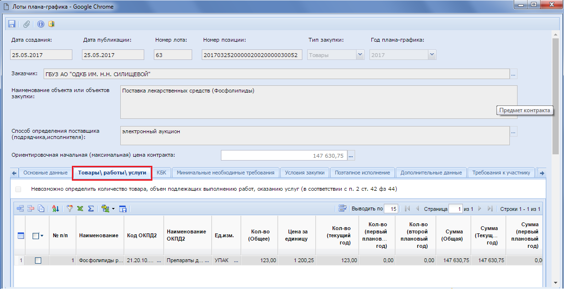Export the grid to Excel
Screen dimensions: 564x289
tap(80, 208)
